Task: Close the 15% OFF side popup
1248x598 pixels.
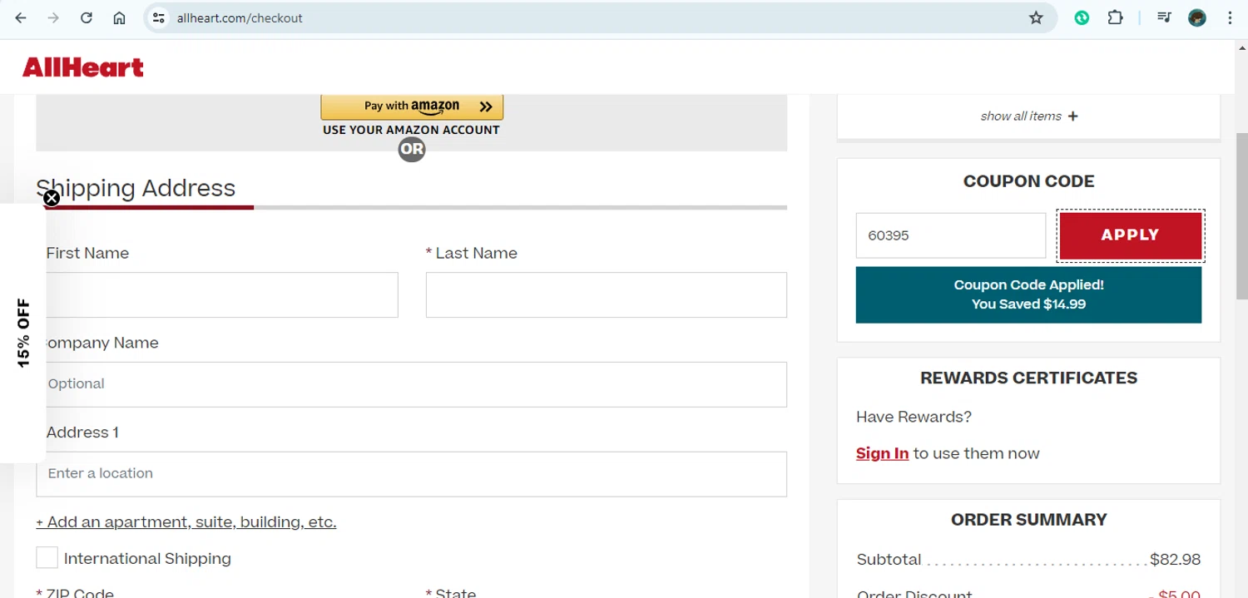Action: coord(52,198)
